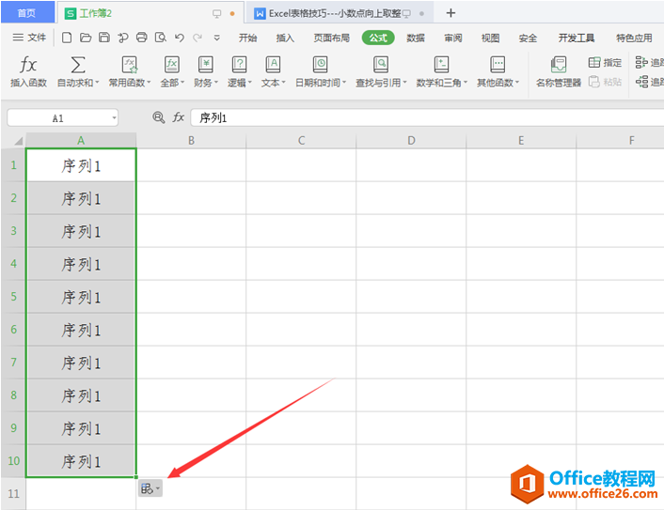
Task: Select column E header
Action: (x=521, y=140)
